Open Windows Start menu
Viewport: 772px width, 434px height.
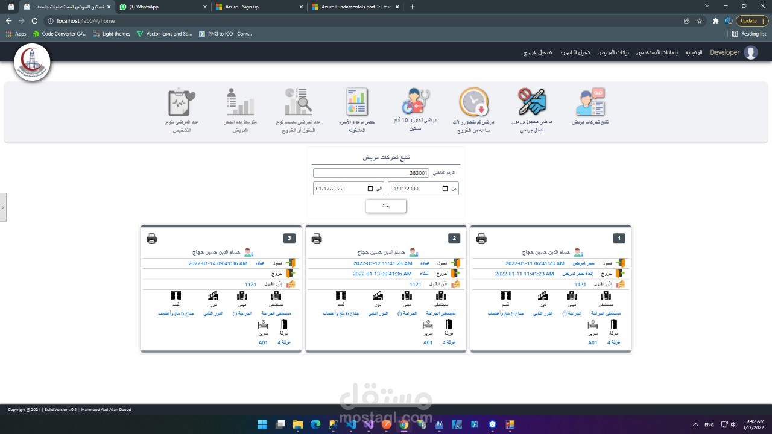click(x=262, y=424)
